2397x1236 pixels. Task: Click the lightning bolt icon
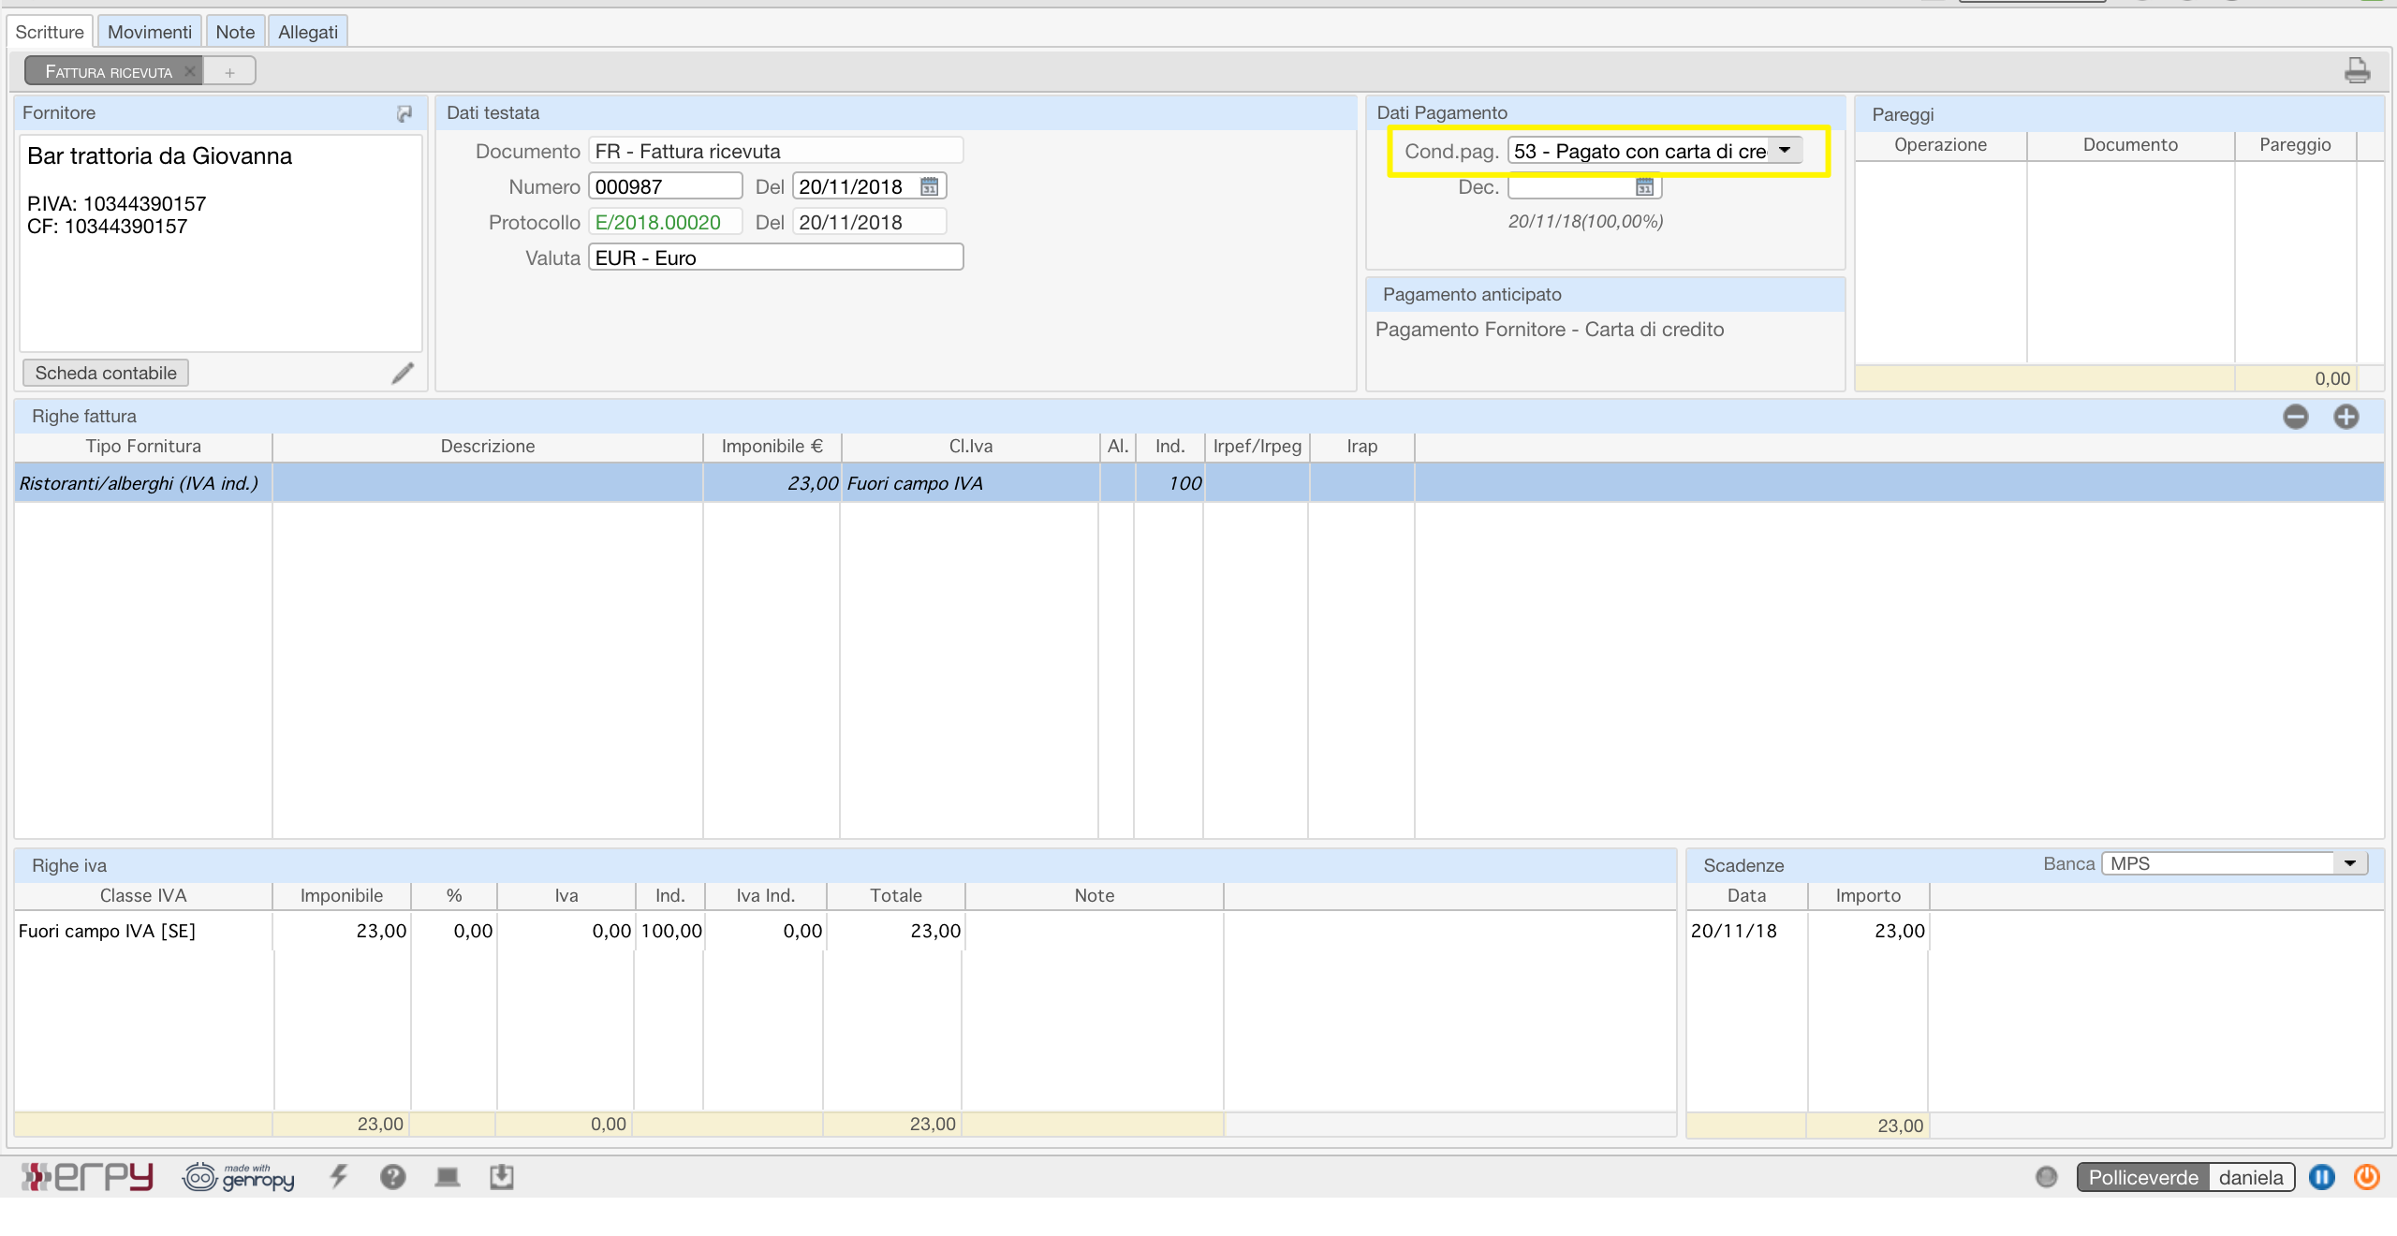[x=339, y=1176]
